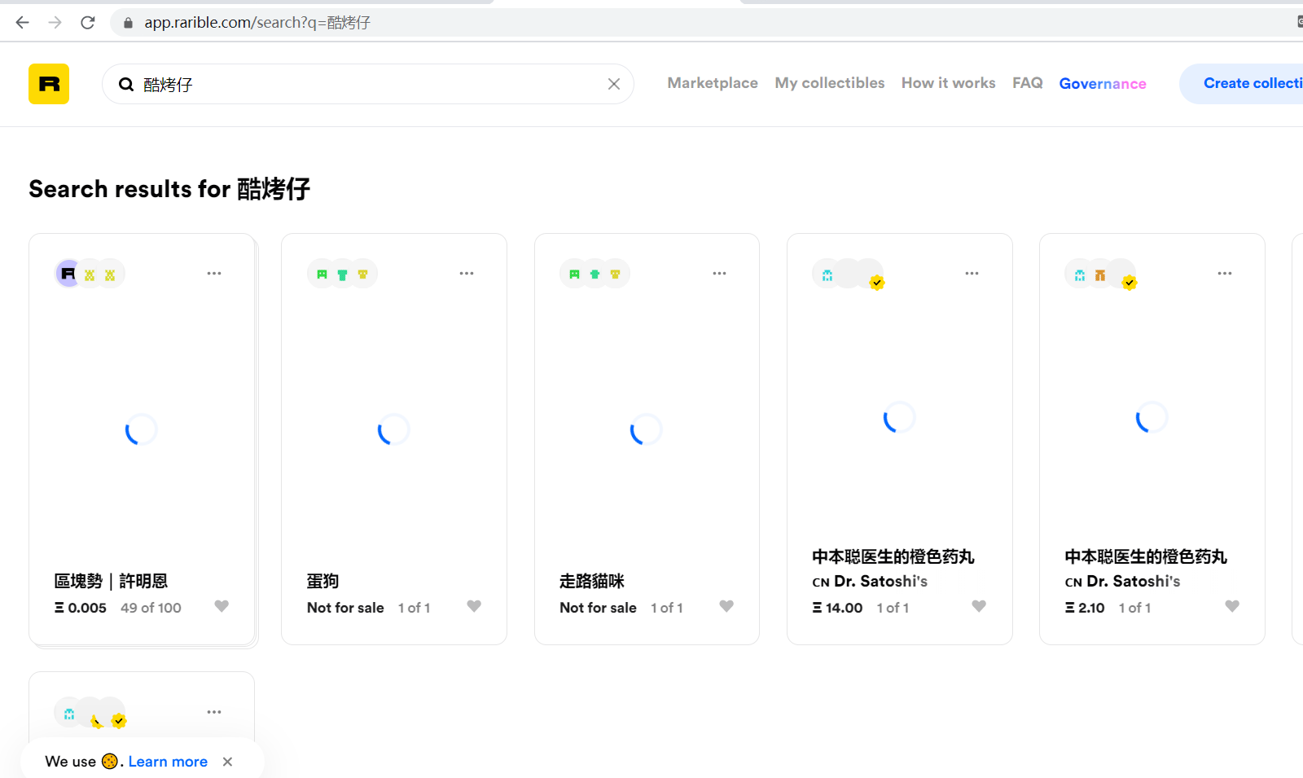Open the Marketplace nav item

[x=713, y=83]
